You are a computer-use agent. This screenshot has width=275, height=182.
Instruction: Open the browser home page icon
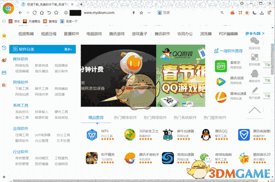(x=42, y=13)
